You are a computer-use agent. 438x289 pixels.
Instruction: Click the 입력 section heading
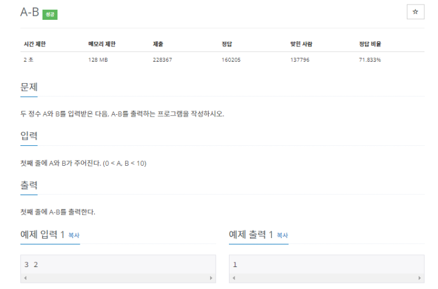pyautogui.click(x=29, y=136)
